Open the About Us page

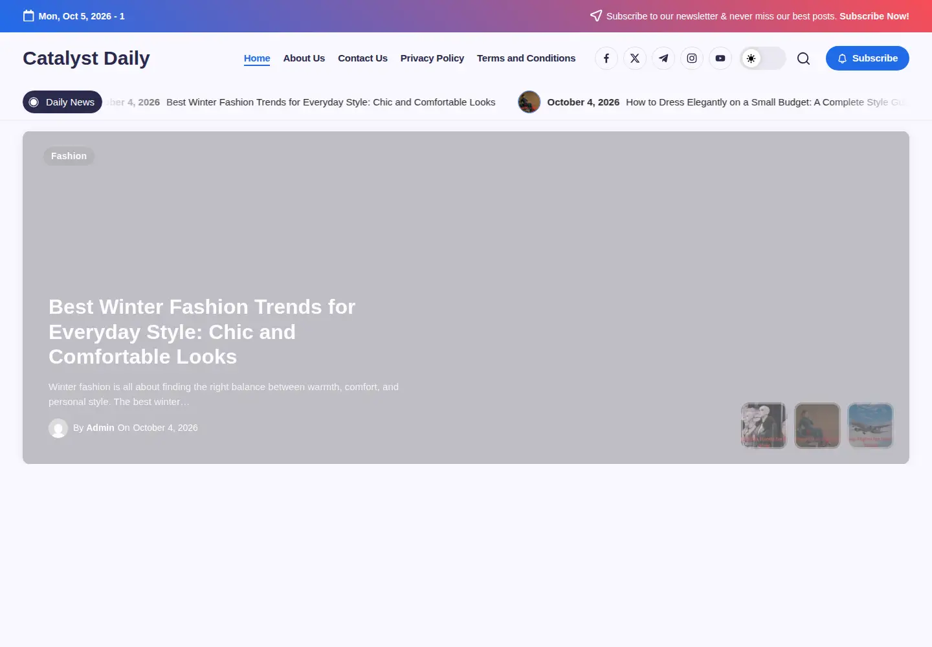pyautogui.click(x=304, y=58)
